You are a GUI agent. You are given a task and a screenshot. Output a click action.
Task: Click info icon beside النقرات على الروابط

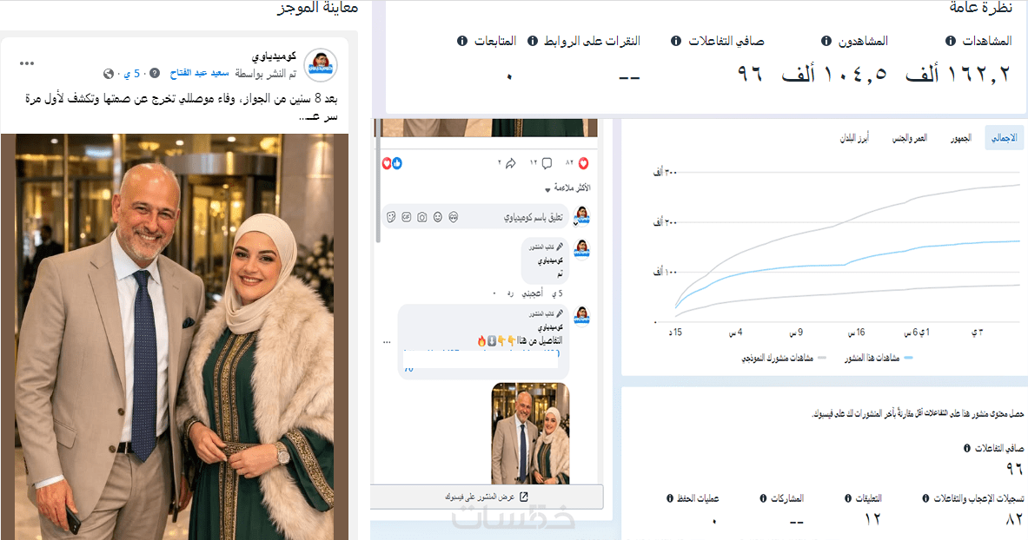(533, 41)
